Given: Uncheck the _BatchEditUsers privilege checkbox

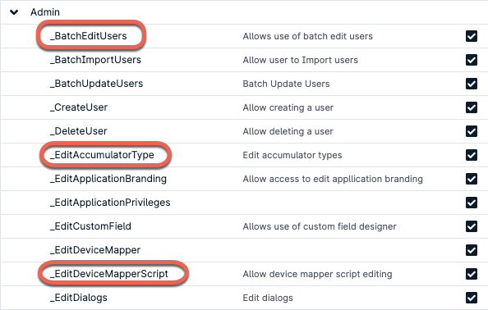Looking at the screenshot, I should click(472, 36).
